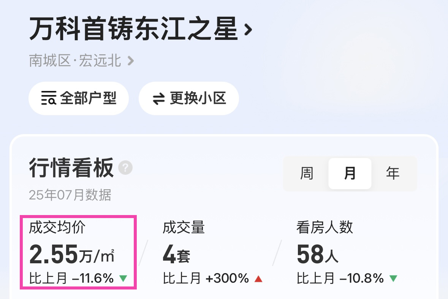Select the 成交量 4套 metric
This screenshot has width=448, height=299.
coord(212,252)
